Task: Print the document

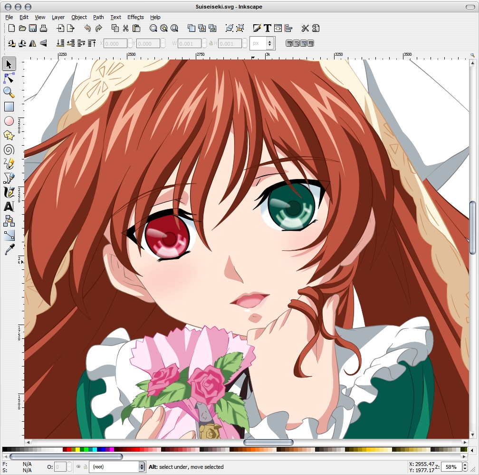Action: (43, 28)
